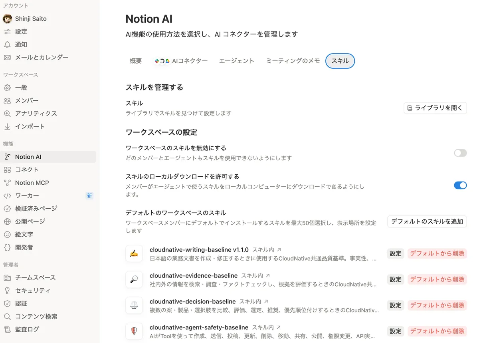Switch to the AIコネクター tab

coord(181,61)
